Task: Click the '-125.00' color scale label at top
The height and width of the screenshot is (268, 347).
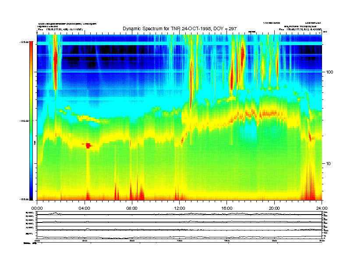Action: (25, 42)
